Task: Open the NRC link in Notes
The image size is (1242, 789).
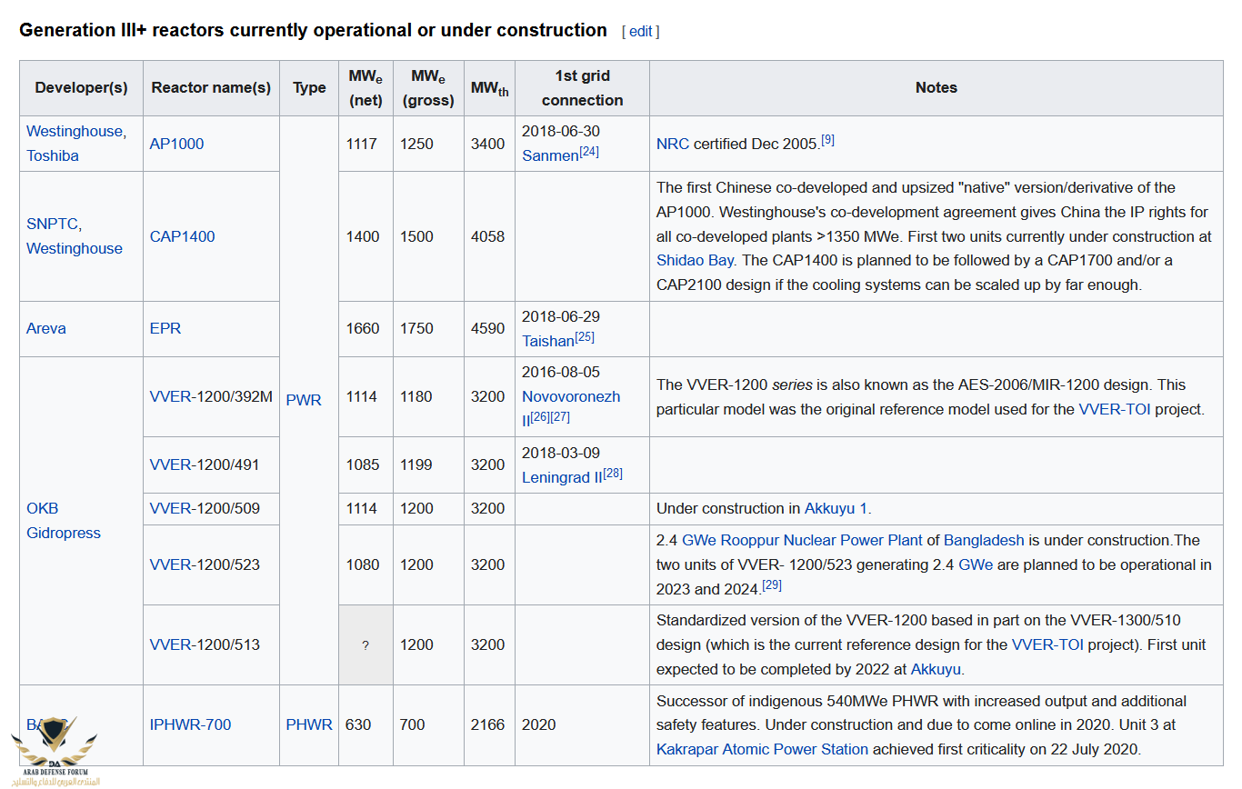Action: 673,144
